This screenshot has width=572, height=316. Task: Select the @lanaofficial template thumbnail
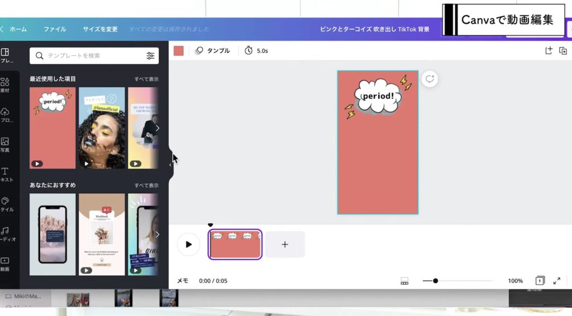coord(102,128)
